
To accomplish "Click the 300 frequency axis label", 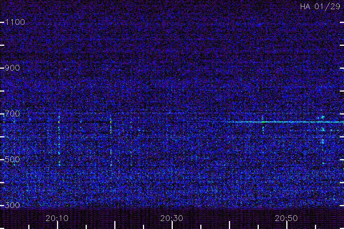I will 12,205.
